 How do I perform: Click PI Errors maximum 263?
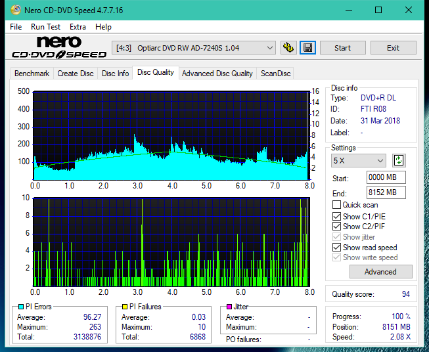tap(95, 327)
